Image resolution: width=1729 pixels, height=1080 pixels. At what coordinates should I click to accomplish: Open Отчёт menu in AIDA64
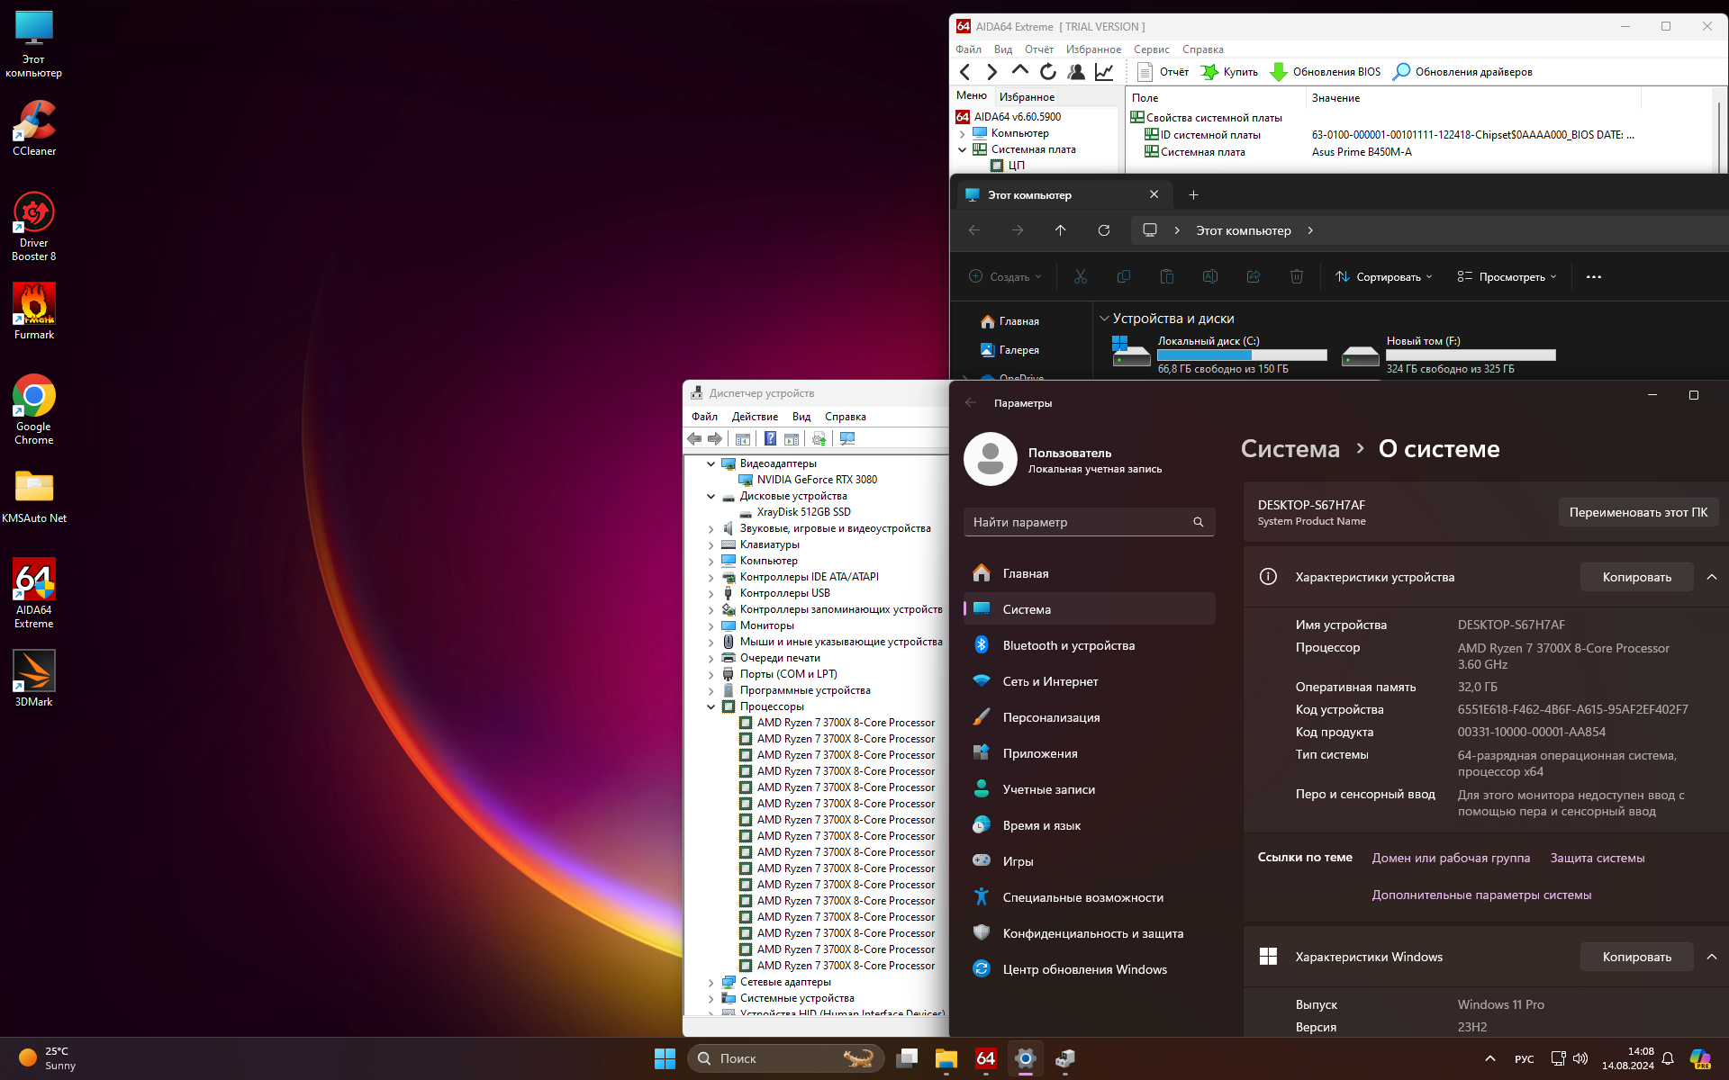(x=1038, y=49)
